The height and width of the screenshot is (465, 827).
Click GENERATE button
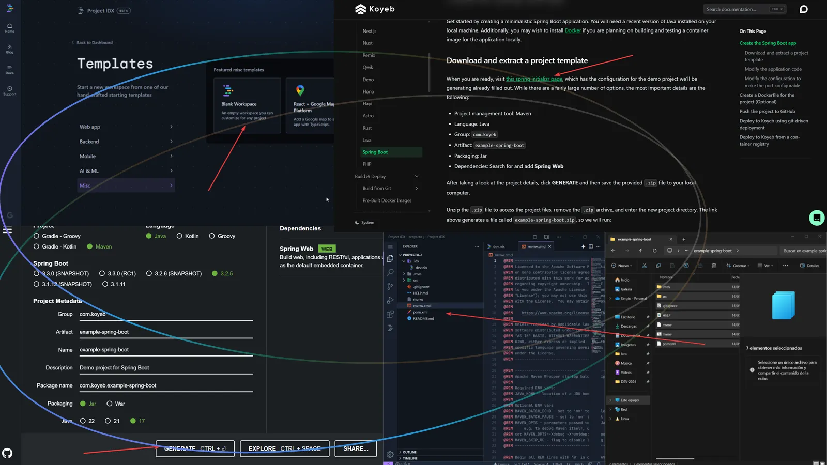point(195,448)
